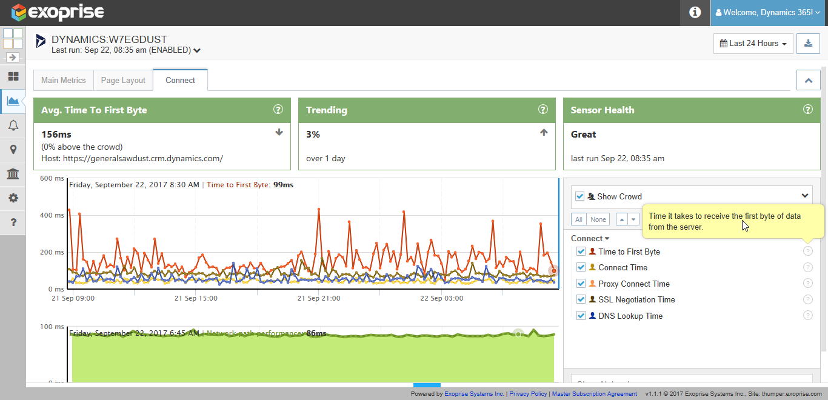Viewport: 828px width, 400px height.
Task: Click the highlighted red data point at chart end
Action: (553, 271)
